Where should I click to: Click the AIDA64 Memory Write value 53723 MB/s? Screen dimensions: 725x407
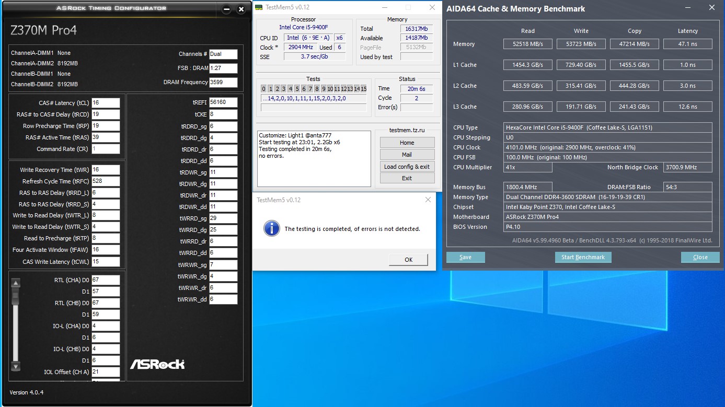point(581,44)
